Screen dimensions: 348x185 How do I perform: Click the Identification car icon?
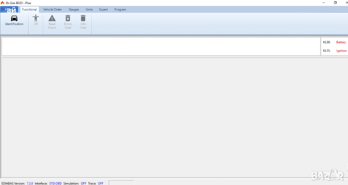tap(14, 18)
